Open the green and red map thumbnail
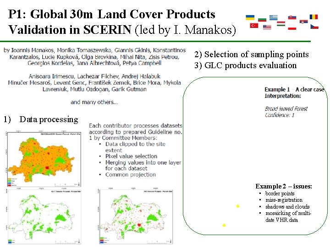This screenshot has width=330, height=247. 136,216
